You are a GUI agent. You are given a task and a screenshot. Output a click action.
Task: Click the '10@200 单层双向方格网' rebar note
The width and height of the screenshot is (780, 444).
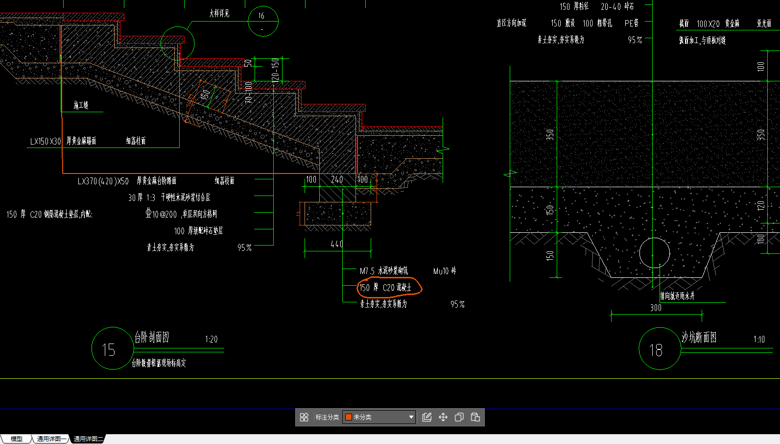tap(181, 214)
